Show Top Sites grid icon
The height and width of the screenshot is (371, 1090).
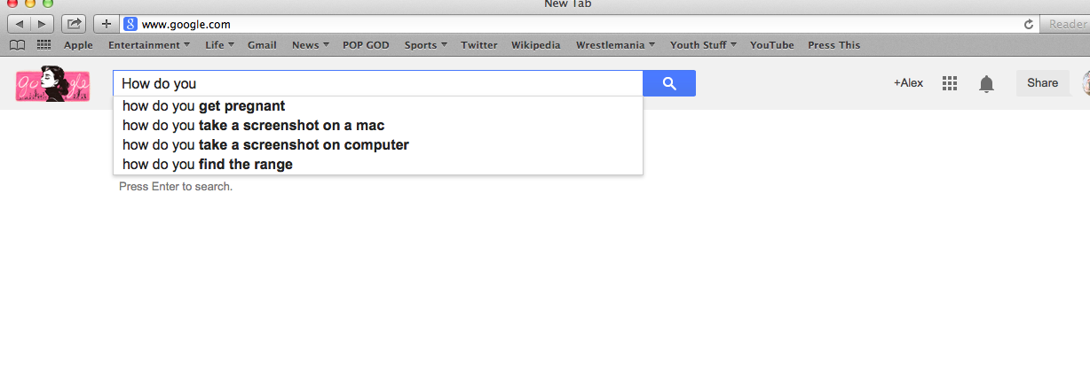pyautogui.click(x=43, y=45)
